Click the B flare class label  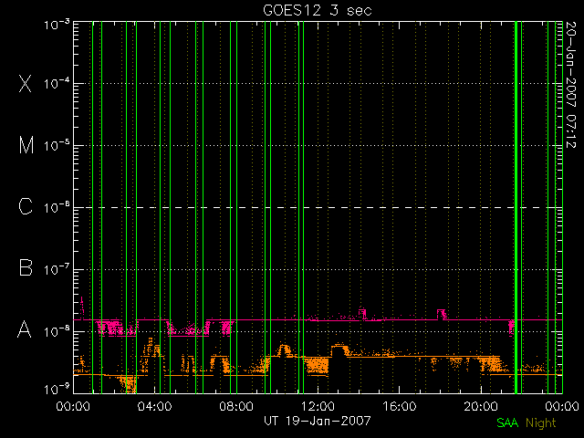click(26, 267)
